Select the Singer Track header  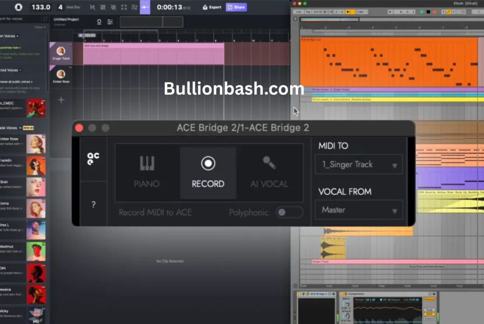pos(61,53)
